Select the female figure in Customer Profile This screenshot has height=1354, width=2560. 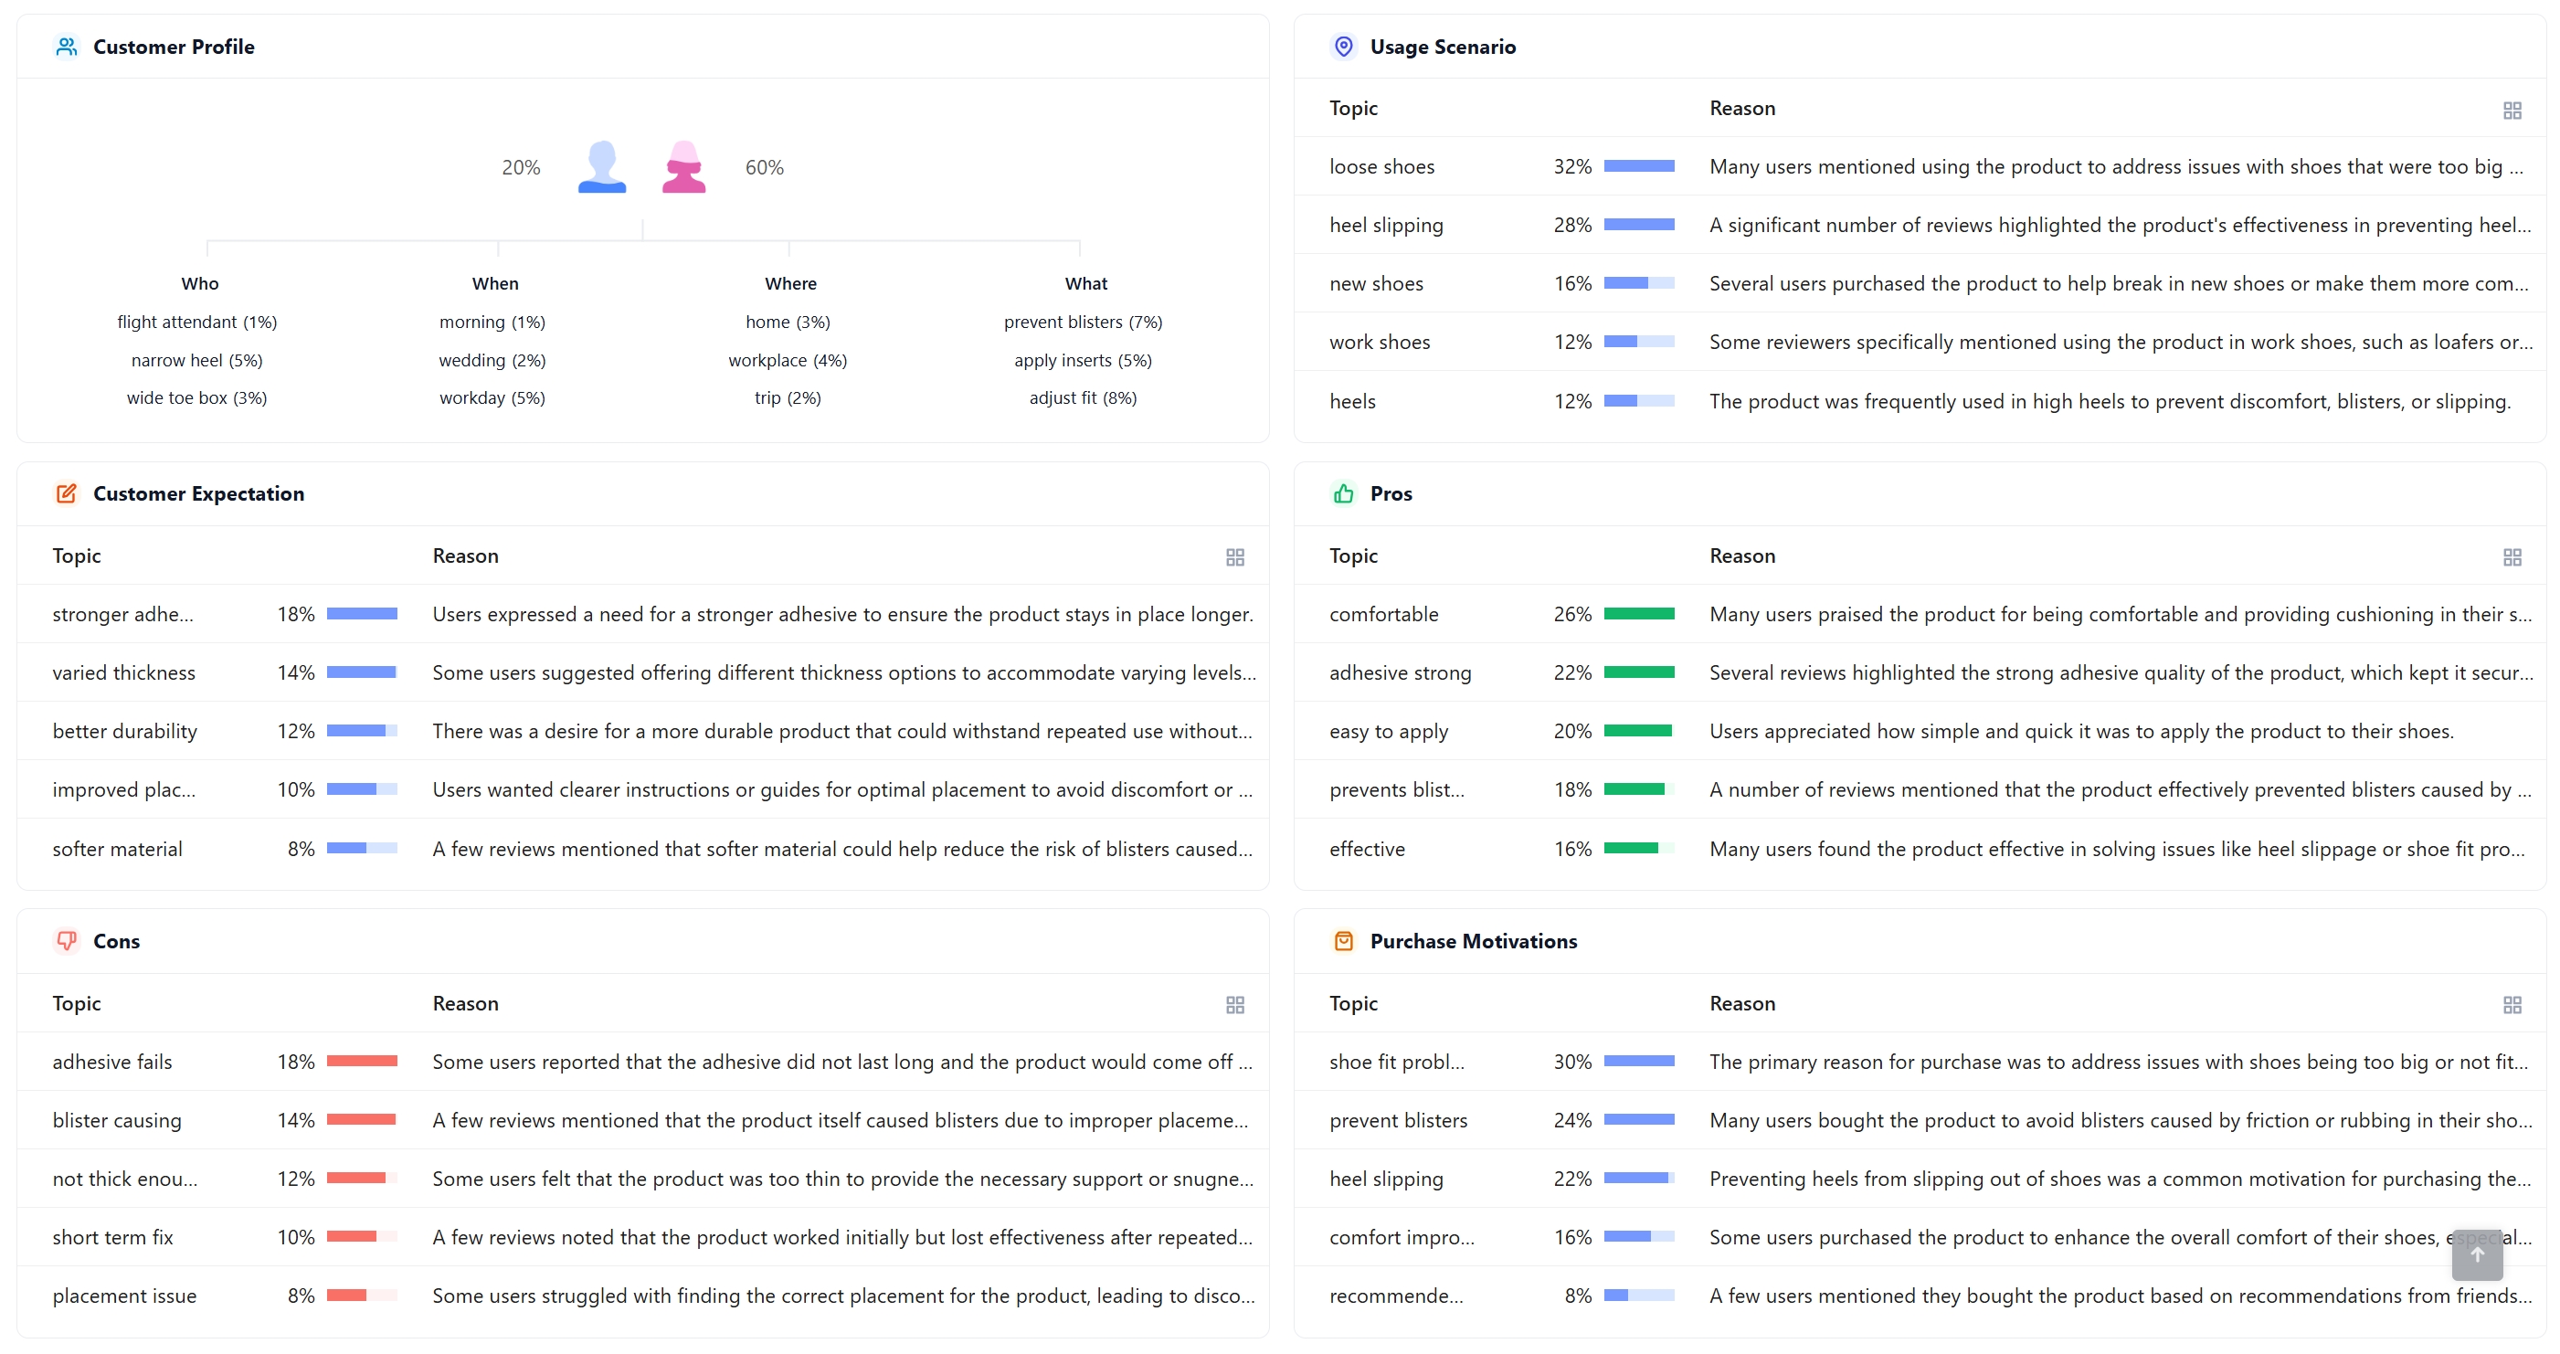pos(683,165)
